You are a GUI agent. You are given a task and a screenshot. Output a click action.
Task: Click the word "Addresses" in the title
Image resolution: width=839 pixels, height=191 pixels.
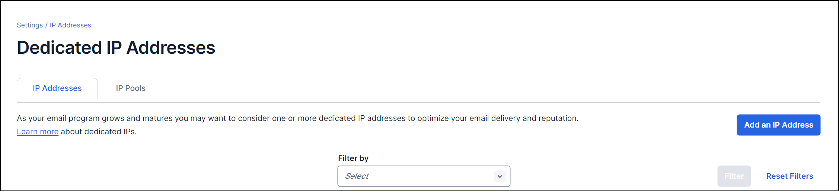(x=171, y=47)
